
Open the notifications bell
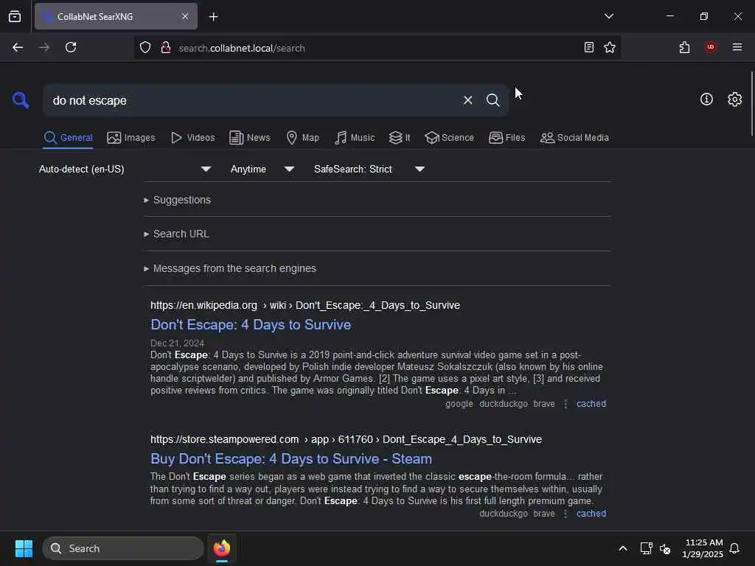click(734, 548)
